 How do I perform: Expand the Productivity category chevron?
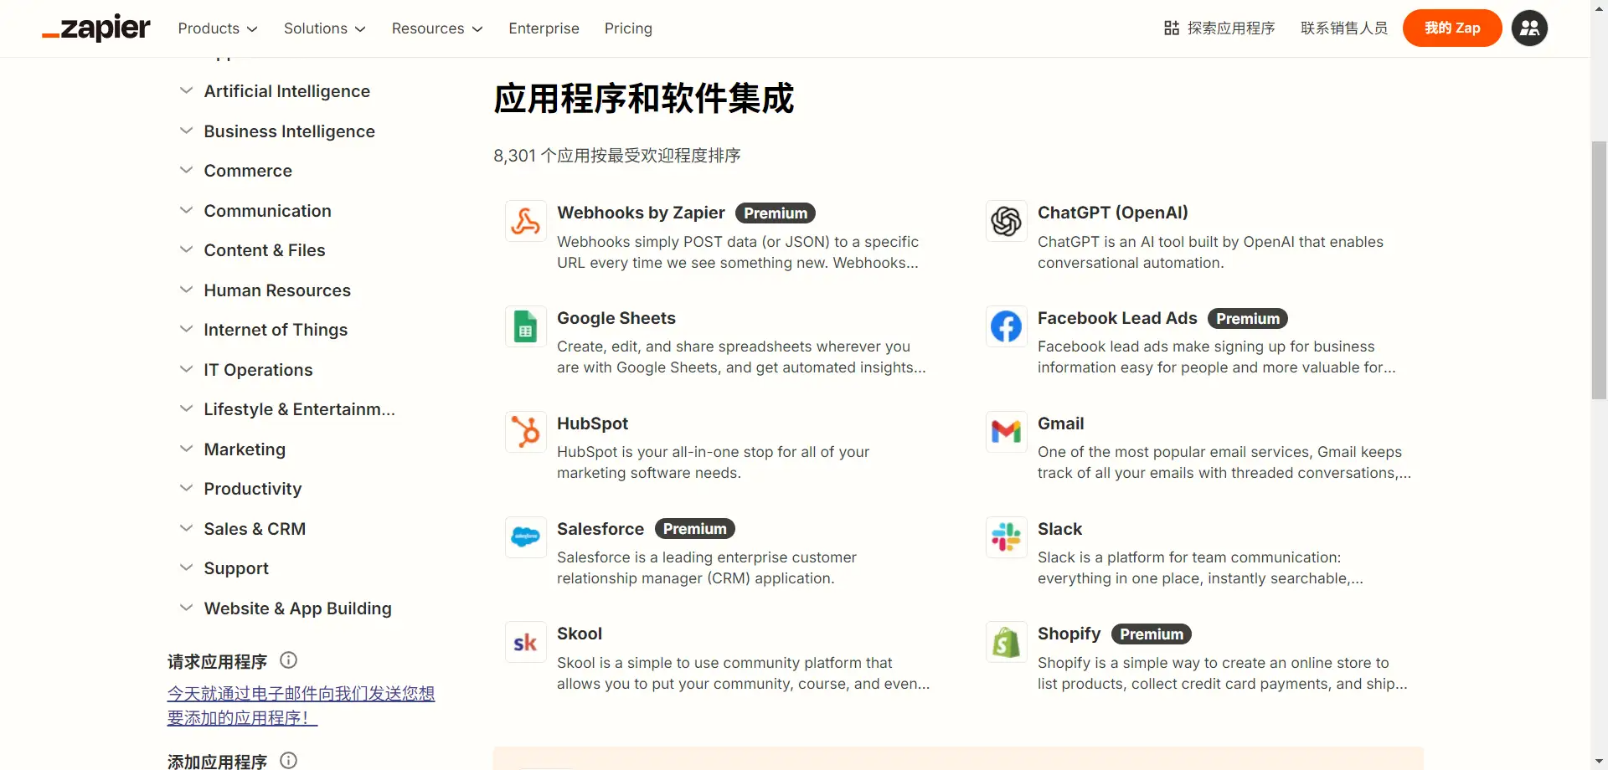click(x=186, y=488)
